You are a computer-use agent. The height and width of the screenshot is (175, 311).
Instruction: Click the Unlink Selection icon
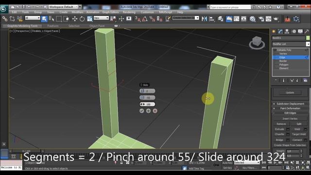[12, 19]
